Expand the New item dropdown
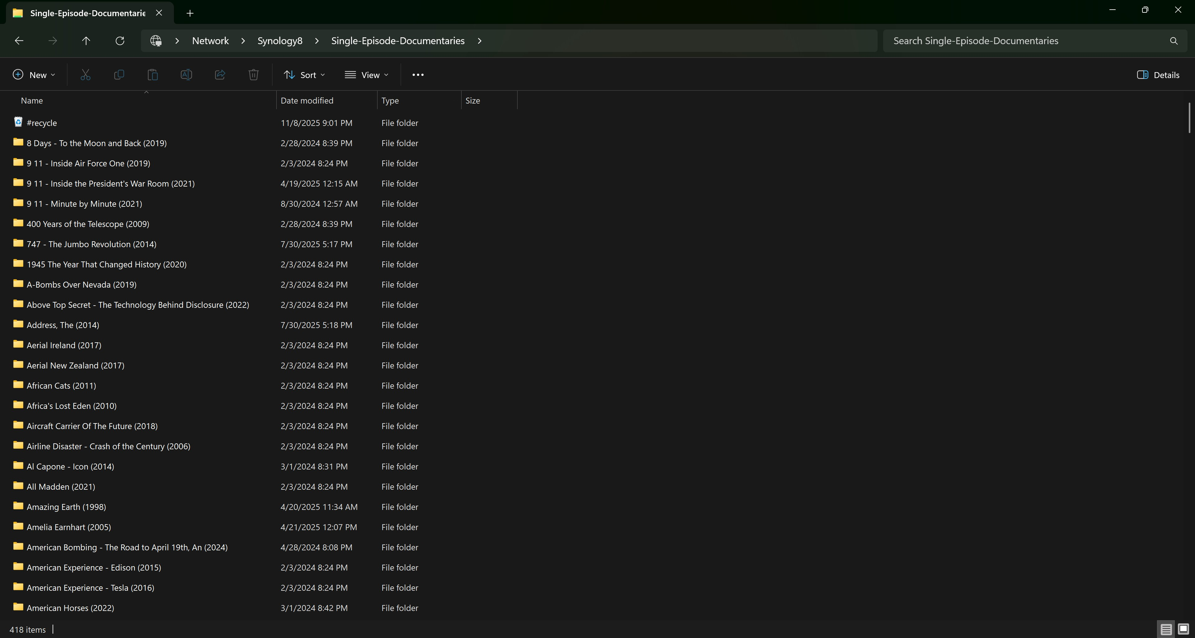Image resolution: width=1195 pixels, height=638 pixels. (34, 75)
